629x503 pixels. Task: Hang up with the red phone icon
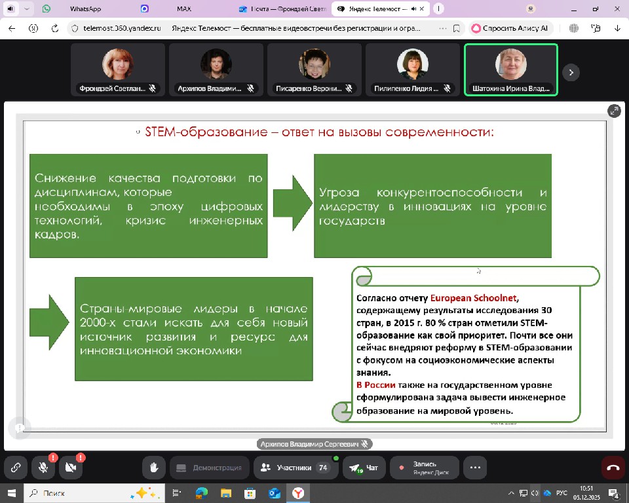[613, 468]
